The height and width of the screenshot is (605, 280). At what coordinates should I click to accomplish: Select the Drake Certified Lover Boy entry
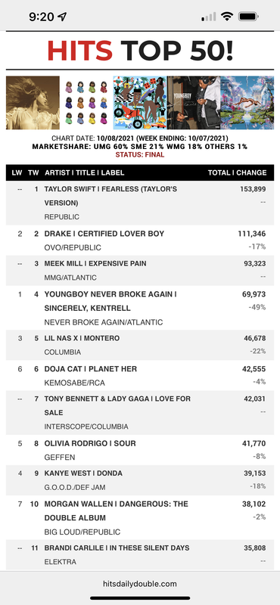pos(140,240)
